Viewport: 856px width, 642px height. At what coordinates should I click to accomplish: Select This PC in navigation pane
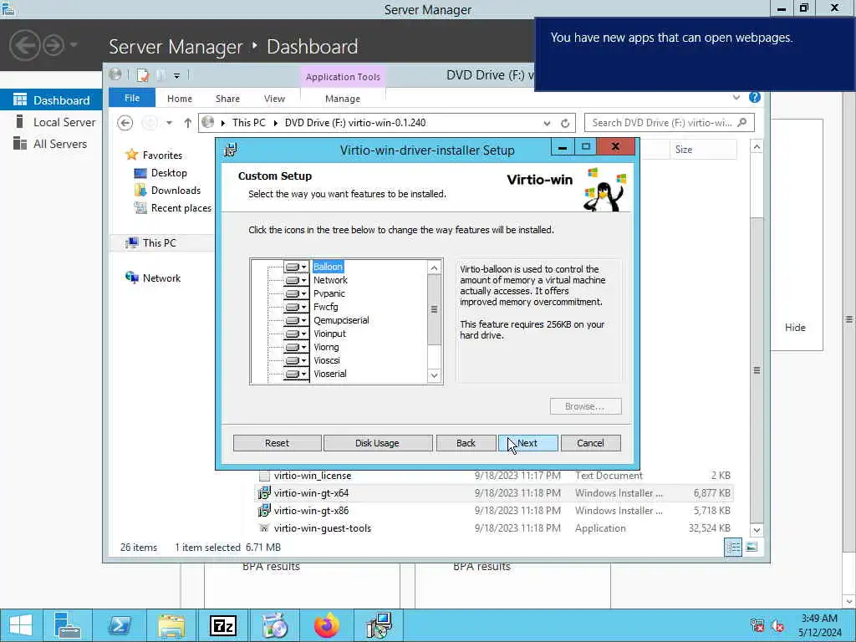159,243
